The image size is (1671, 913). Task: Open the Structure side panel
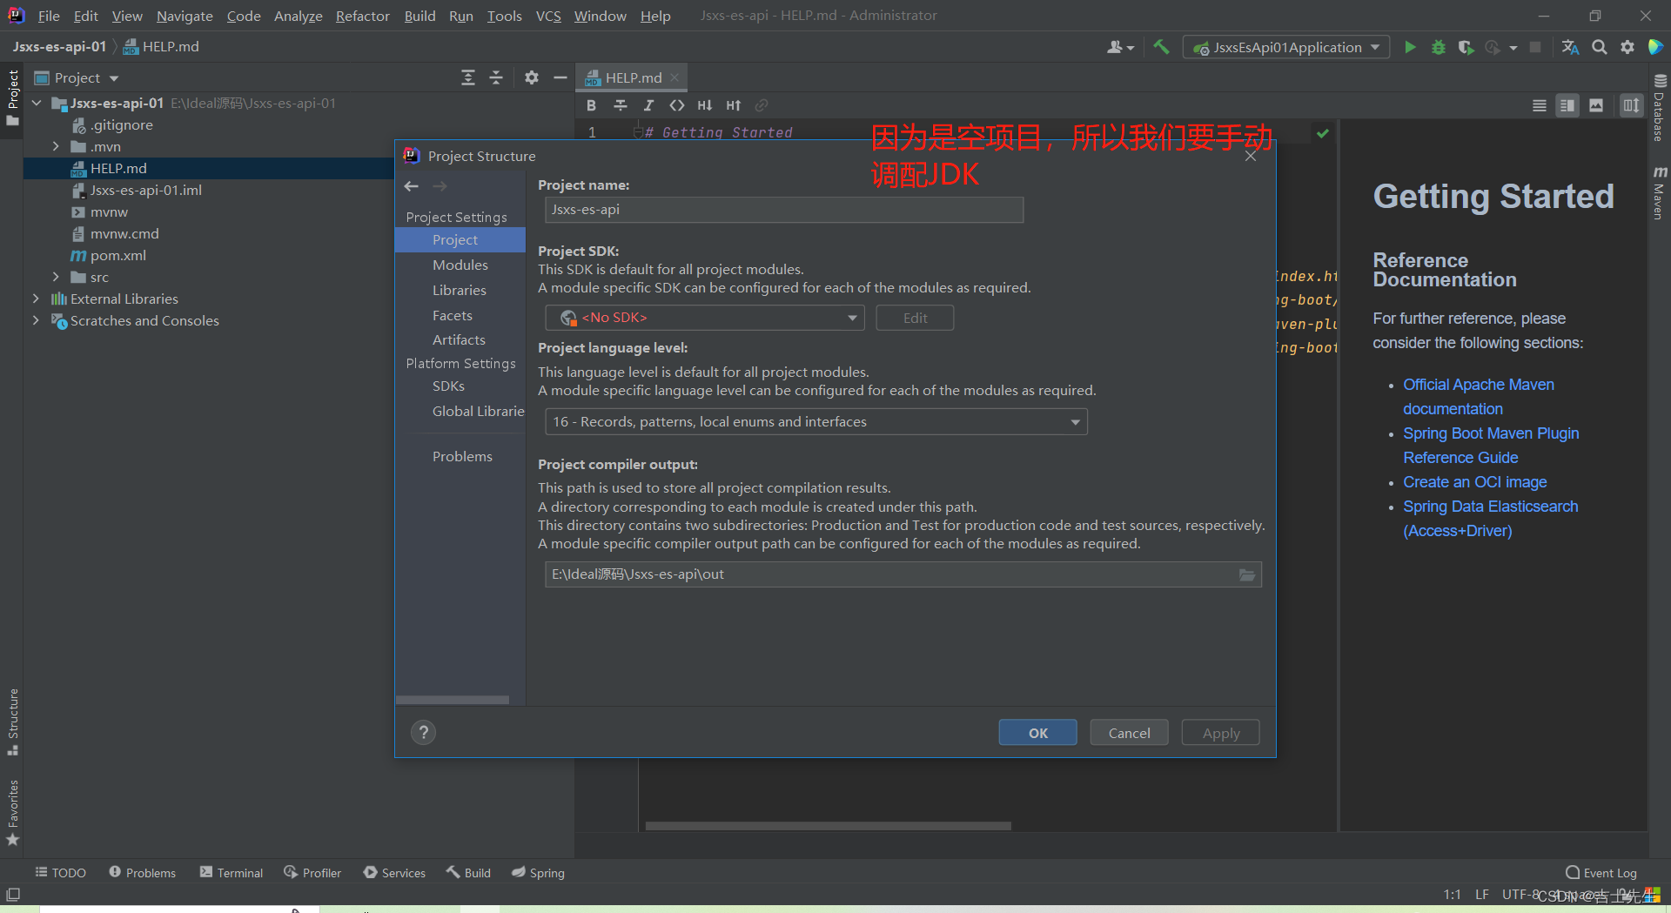click(x=13, y=722)
